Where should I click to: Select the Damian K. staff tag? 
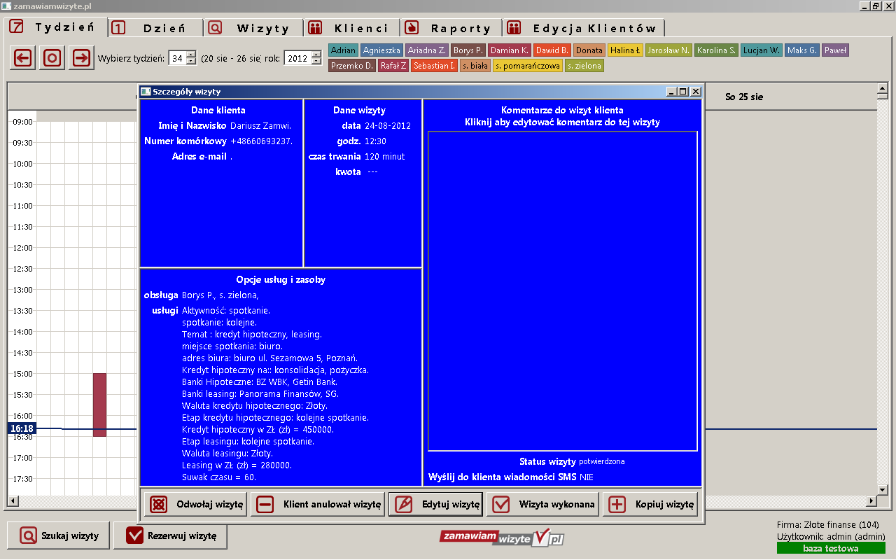coord(509,50)
